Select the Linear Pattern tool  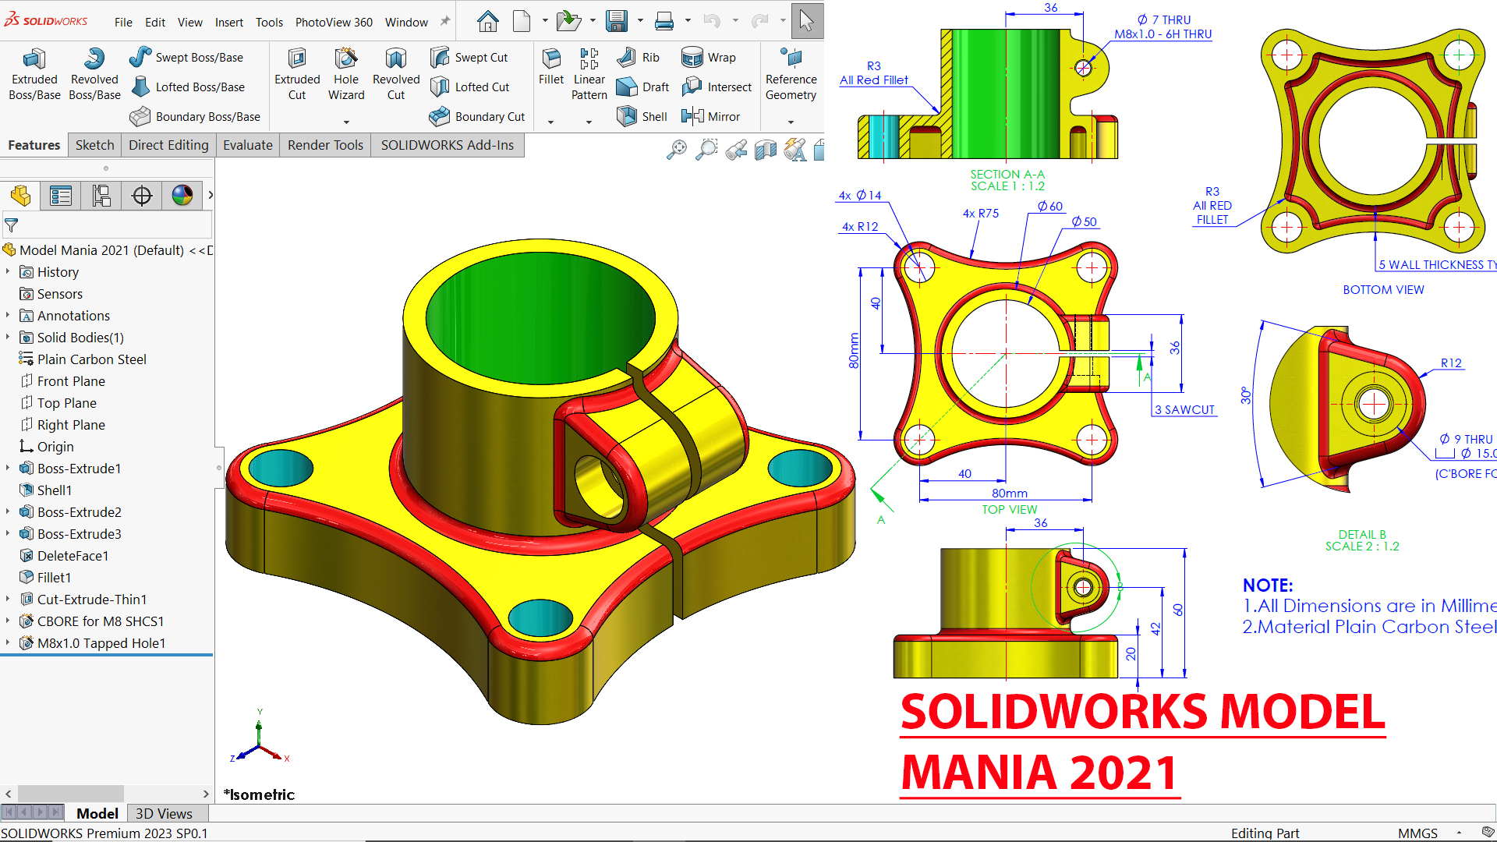click(589, 74)
